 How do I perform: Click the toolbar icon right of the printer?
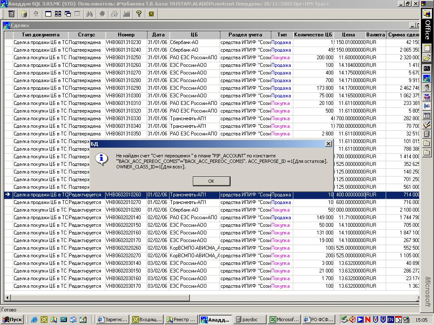pyautogui.click(x=127, y=14)
